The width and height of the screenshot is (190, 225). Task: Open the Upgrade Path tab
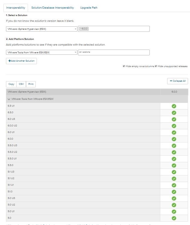pos(89,8)
